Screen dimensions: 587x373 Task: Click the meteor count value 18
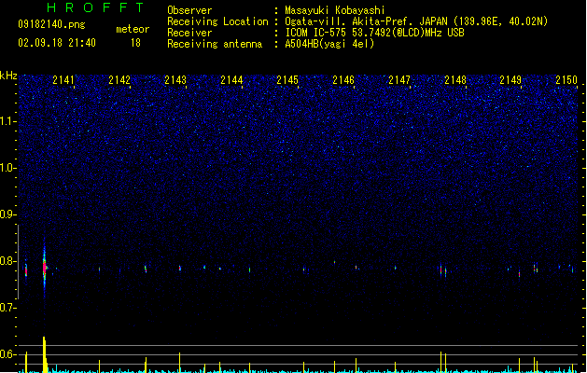(135, 43)
